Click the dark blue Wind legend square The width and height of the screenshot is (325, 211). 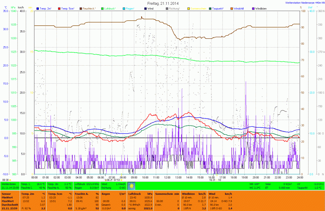146,8
